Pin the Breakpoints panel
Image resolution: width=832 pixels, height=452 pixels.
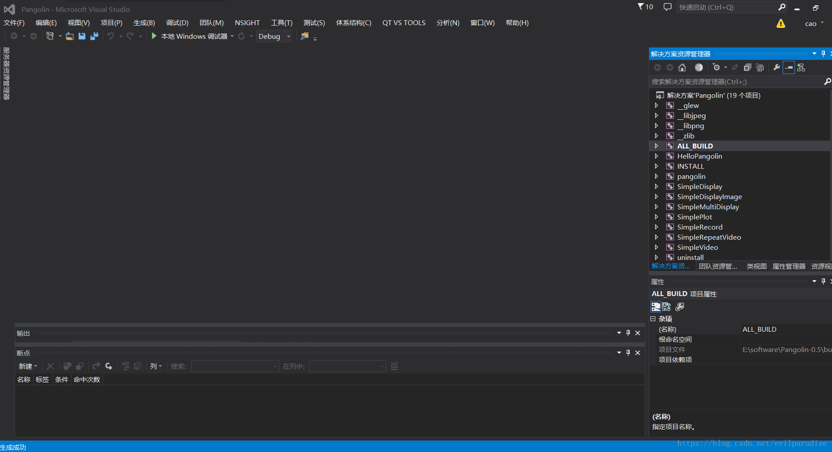(628, 353)
